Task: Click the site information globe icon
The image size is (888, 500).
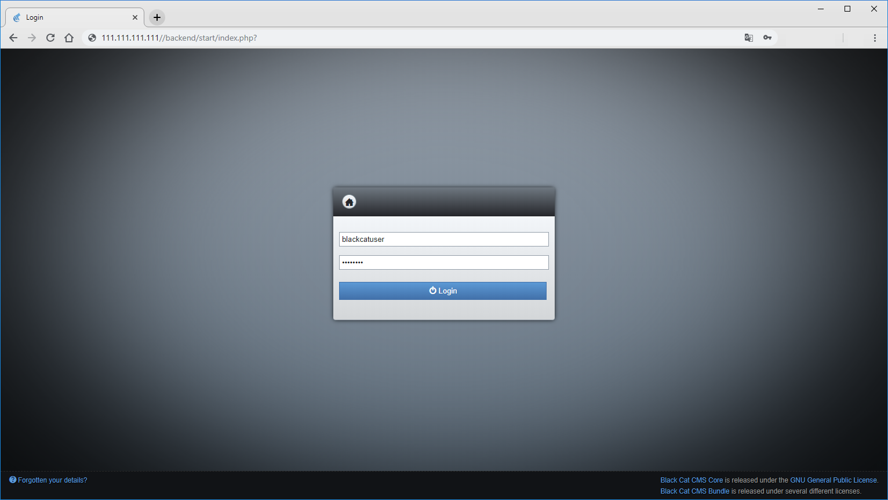Action: coord(92,37)
